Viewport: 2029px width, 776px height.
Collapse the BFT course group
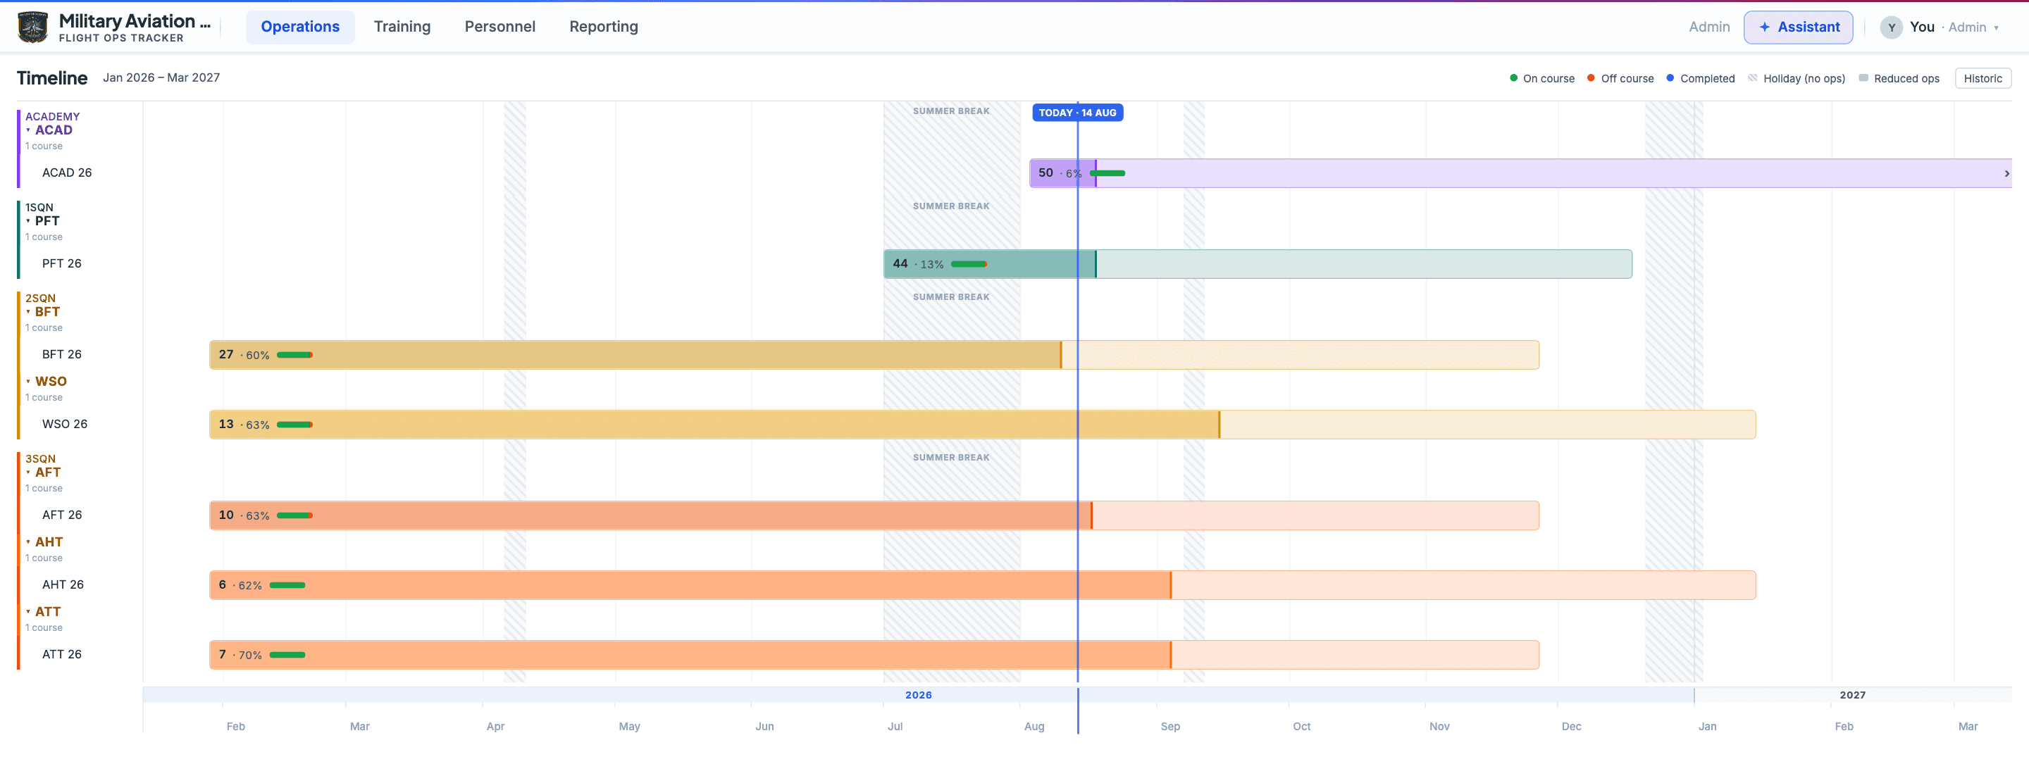pos(43,312)
